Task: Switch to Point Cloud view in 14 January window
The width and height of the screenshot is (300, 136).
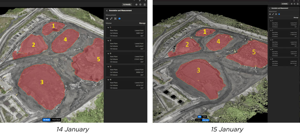Action: click(56, 120)
